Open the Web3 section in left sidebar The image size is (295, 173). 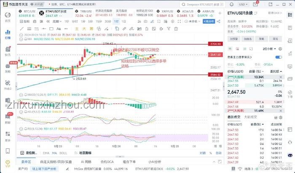(x=8, y=85)
